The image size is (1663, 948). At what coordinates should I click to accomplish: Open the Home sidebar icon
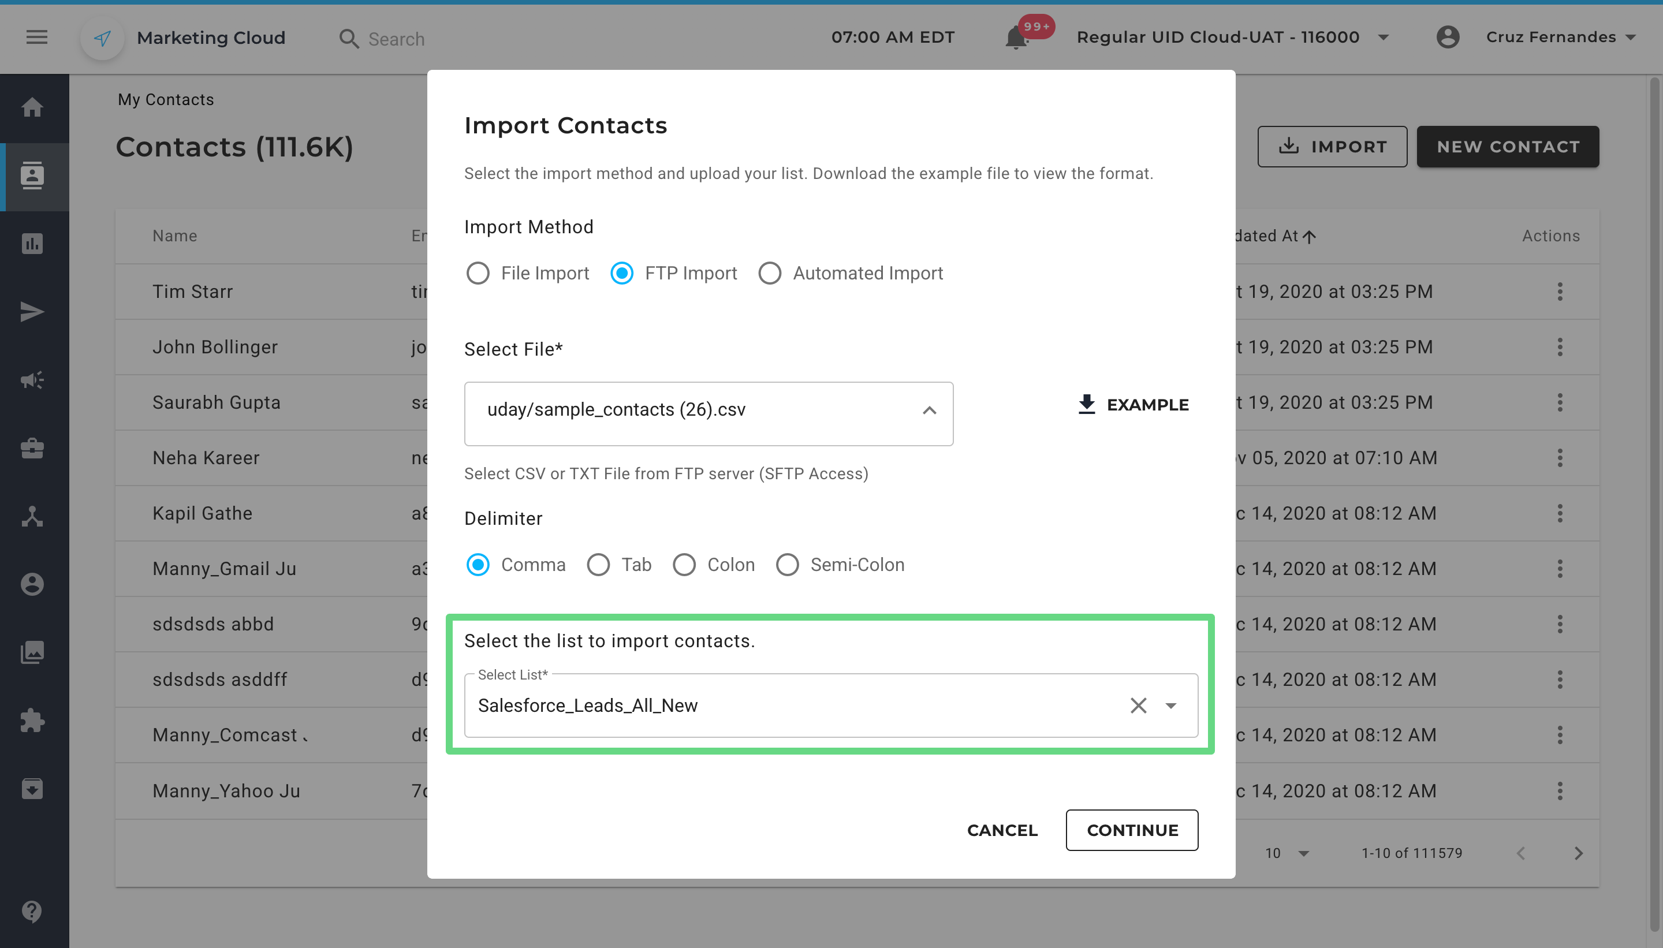pos(32,107)
